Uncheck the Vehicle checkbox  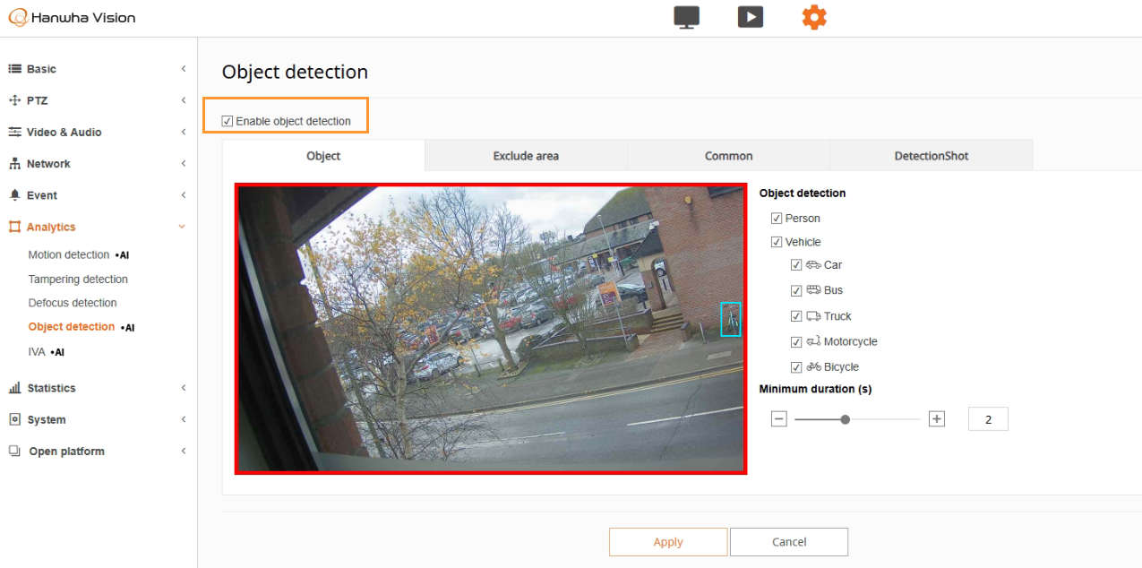pos(777,242)
